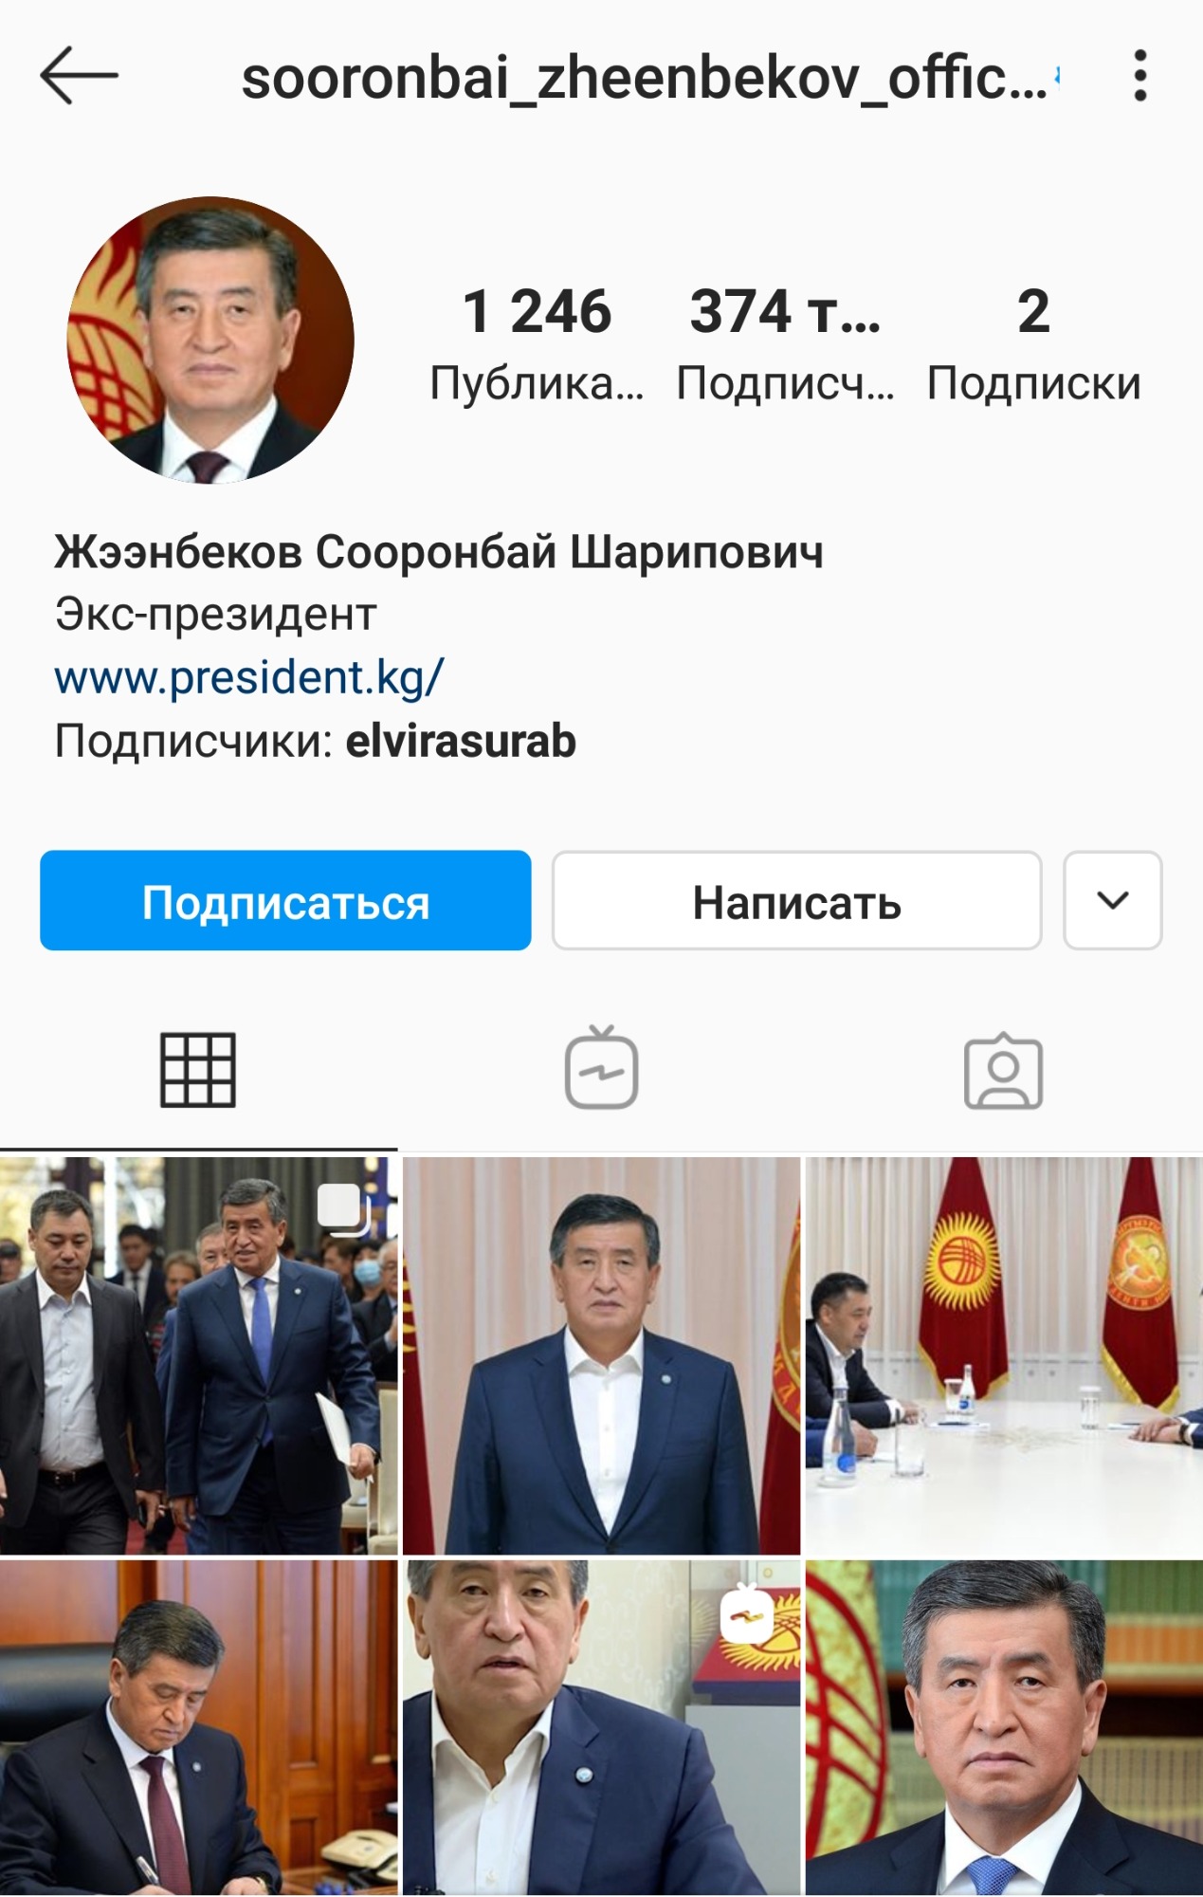Open the three-dot options menu
The image size is (1203, 1897).
(x=1139, y=76)
